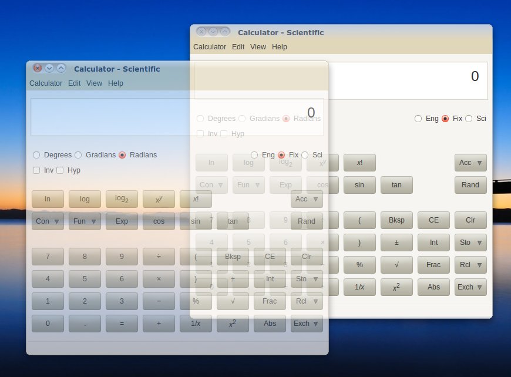Choose Sci display mode in opaque calculator
The width and height of the screenshot is (511, 377).
[x=469, y=119]
